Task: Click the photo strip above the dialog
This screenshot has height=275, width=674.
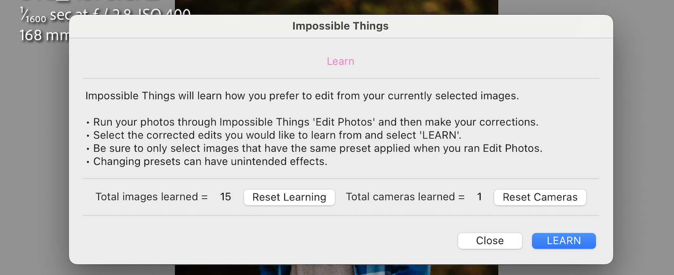Action: (336, 7)
